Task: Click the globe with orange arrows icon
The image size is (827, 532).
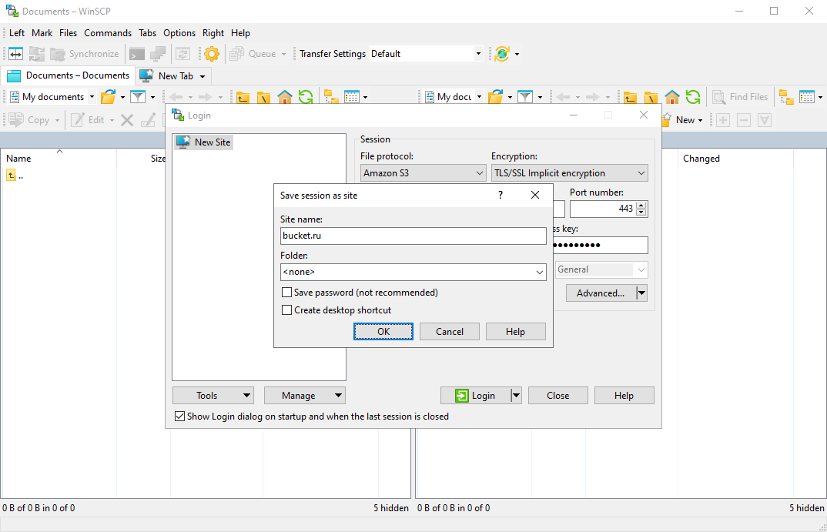Action: click(502, 54)
